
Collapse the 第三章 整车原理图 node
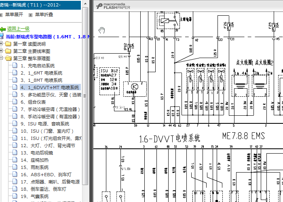[1, 58]
